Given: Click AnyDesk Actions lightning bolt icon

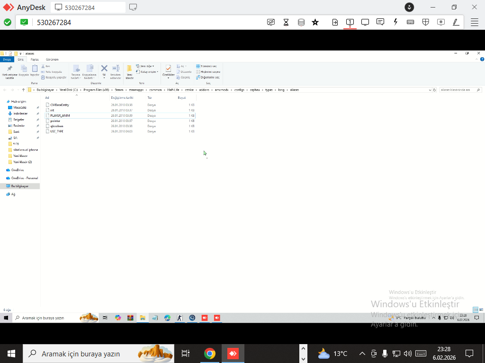Looking at the screenshot, I should [395, 22].
